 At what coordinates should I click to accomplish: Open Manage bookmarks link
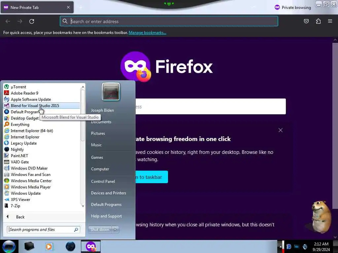pos(148,33)
